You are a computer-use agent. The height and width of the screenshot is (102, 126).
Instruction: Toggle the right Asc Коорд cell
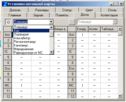pos(82,35)
